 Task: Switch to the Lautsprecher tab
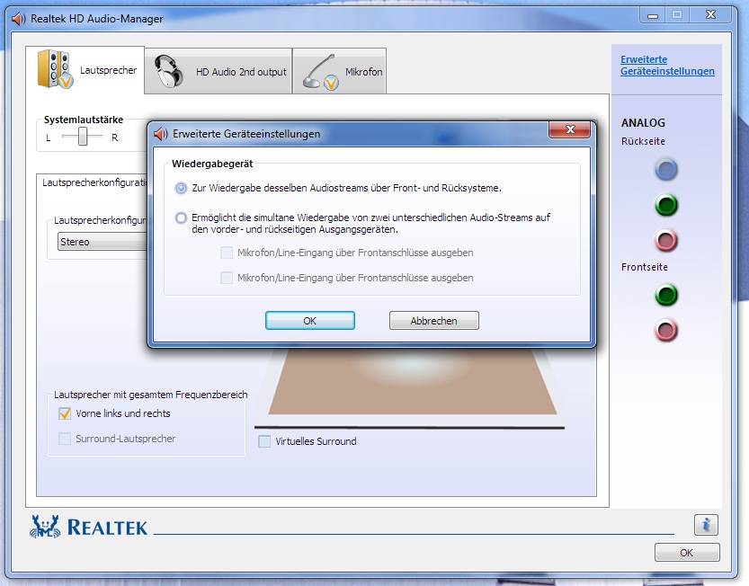pyautogui.click(x=85, y=70)
